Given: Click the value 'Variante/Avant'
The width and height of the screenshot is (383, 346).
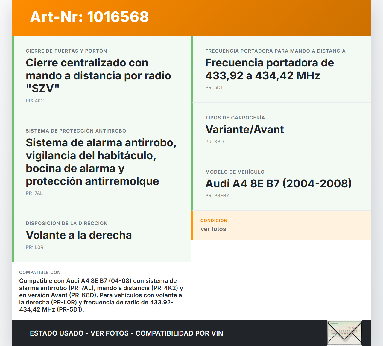Looking at the screenshot, I should coord(244,130).
